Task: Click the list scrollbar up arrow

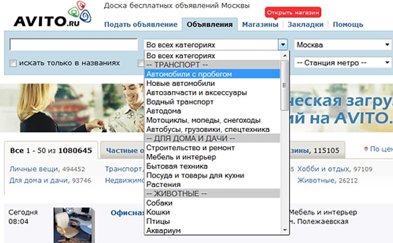Action: [x=285, y=56]
